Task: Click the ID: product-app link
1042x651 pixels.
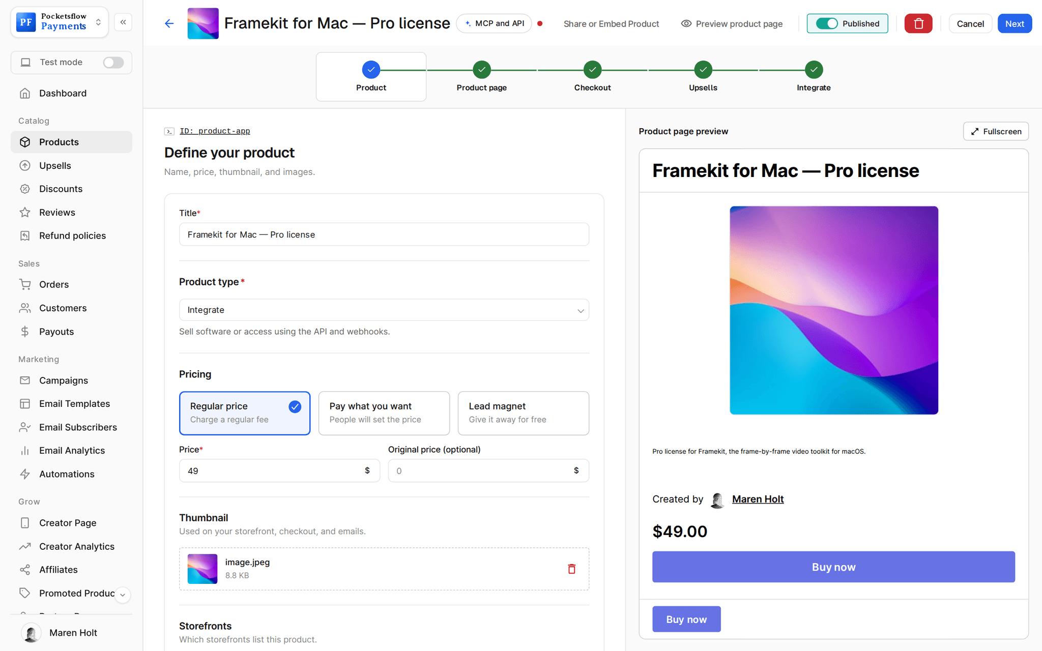Action: pos(215,131)
